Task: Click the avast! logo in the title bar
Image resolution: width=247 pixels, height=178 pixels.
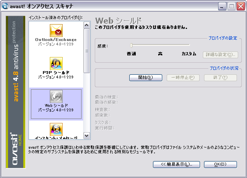Action: (5, 6)
